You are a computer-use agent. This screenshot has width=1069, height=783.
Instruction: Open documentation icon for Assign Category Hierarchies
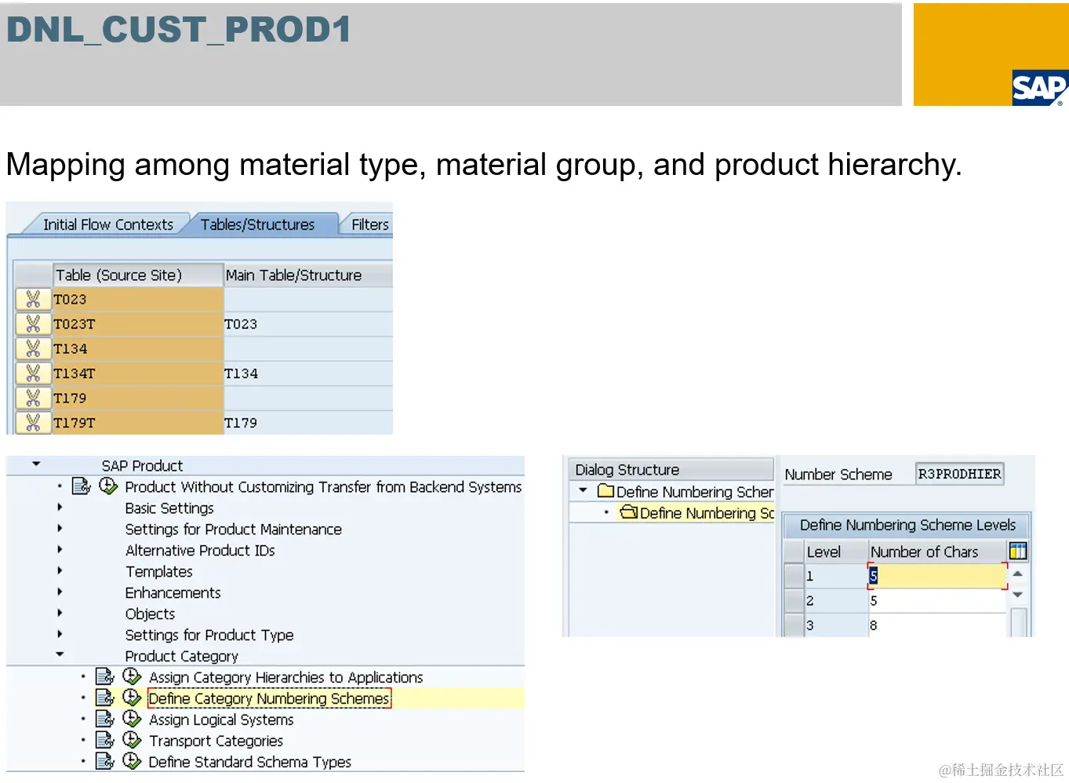coord(105,676)
